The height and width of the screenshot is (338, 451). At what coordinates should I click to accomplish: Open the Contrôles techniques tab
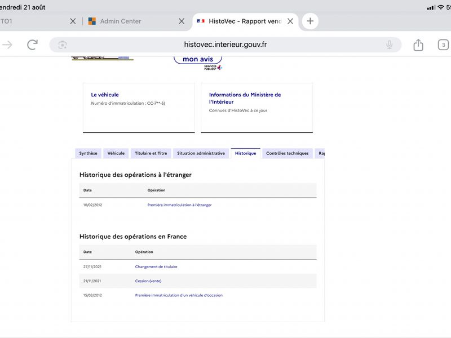tap(287, 153)
